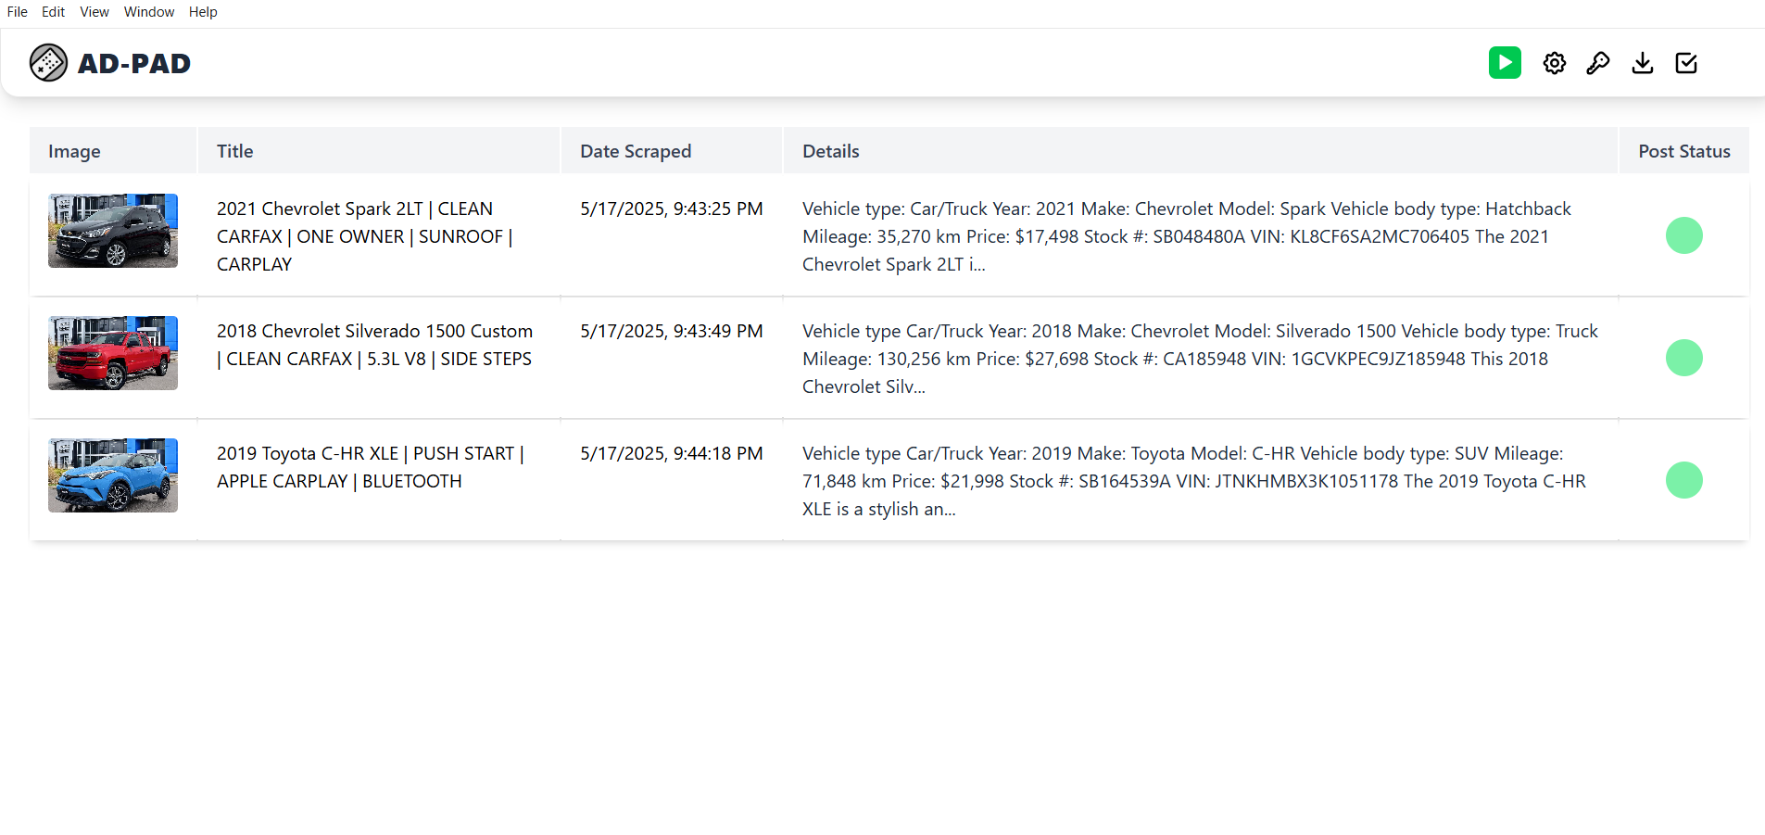Click the key credentials icon
Screen dimensions: 1765x835
[1598, 63]
